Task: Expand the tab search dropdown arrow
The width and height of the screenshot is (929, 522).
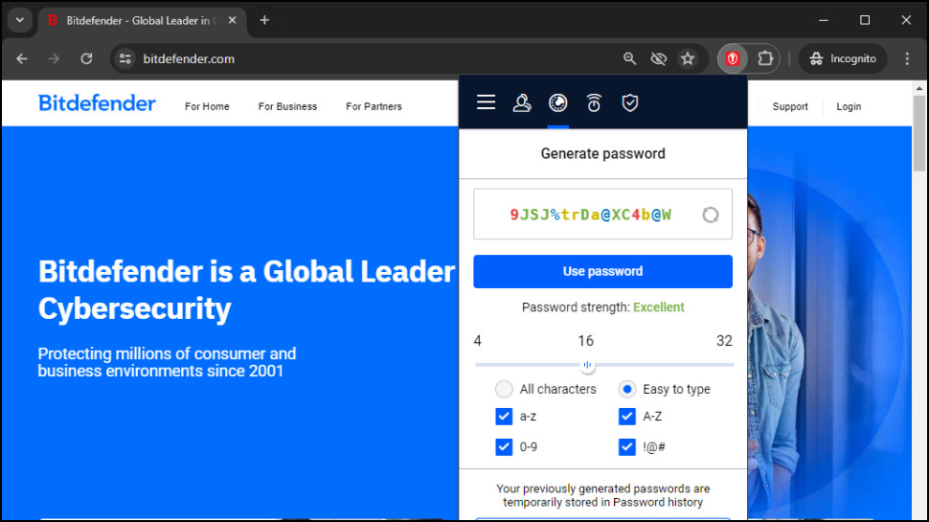Action: click(x=20, y=20)
